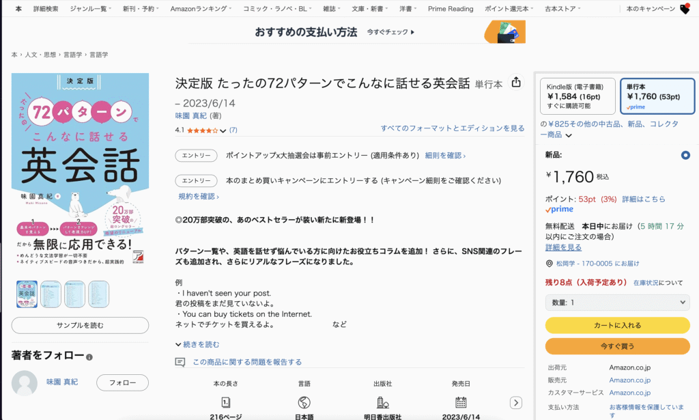This screenshot has width=699, height=420.
Task: Click the globe language icon above 日本語
Action: coord(304,403)
